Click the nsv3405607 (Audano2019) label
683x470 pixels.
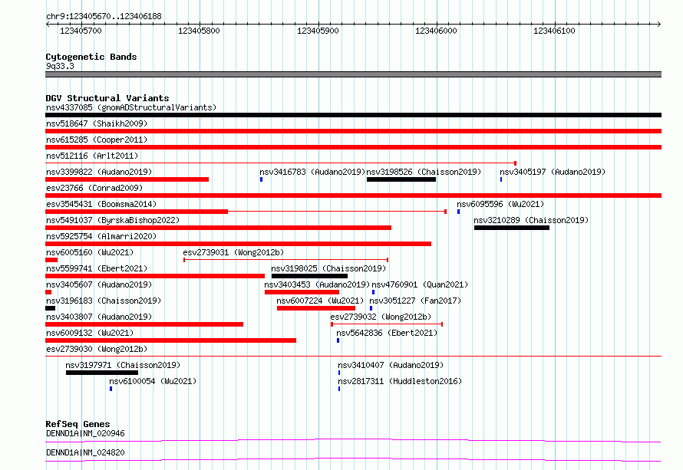pyautogui.click(x=99, y=284)
